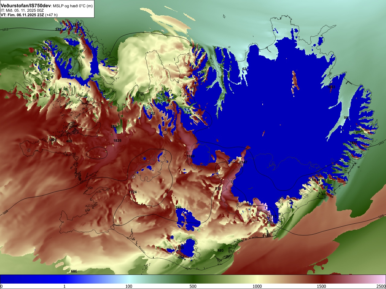Click the '100' label on the colour scale
The height and width of the screenshot is (289, 386).
click(x=129, y=286)
